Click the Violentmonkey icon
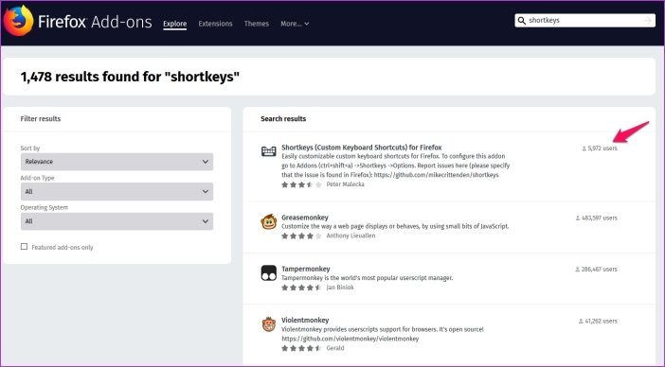Viewport: 665px width, 367px height. point(268,324)
